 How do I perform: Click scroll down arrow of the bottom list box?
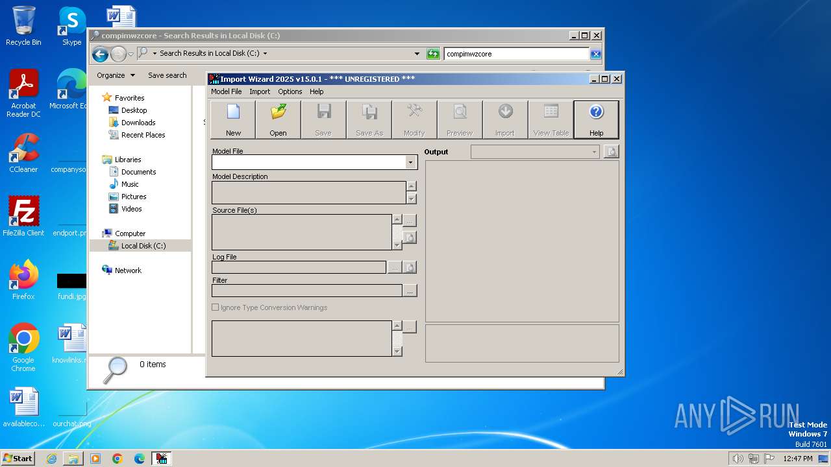[x=397, y=352]
